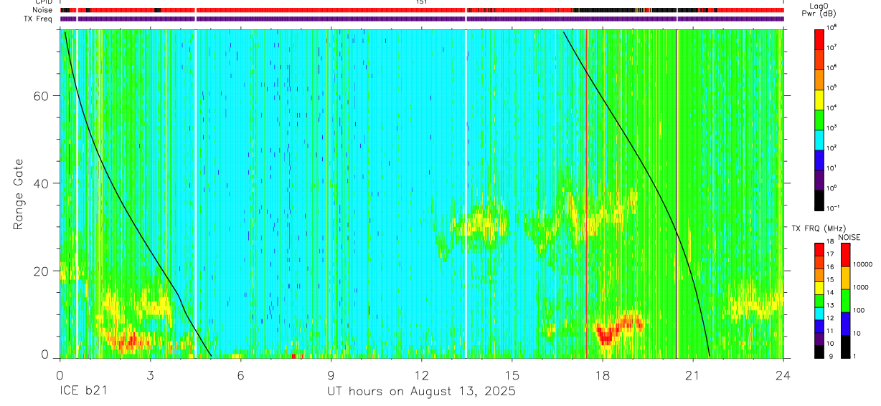Click the topmost label on the Lag0 power colorbar

[831, 27]
